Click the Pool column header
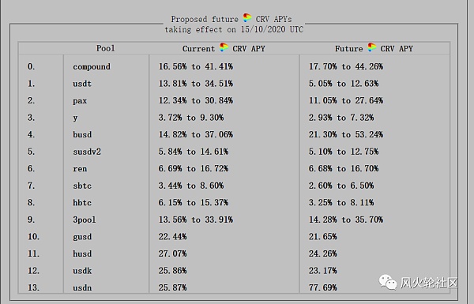474x304 pixels. click(x=106, y=48)
